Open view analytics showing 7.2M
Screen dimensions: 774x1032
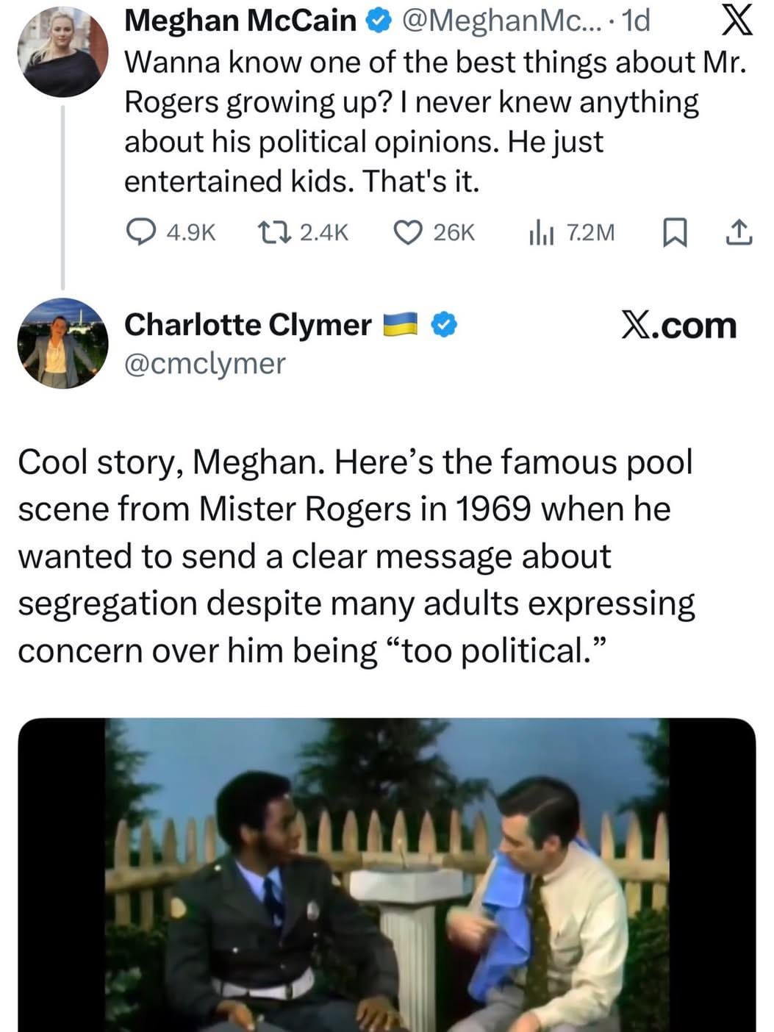point(540,232)
